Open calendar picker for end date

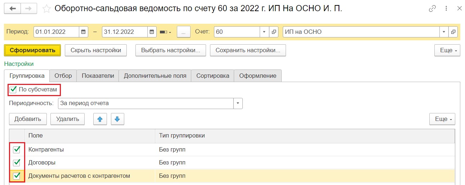152,32
